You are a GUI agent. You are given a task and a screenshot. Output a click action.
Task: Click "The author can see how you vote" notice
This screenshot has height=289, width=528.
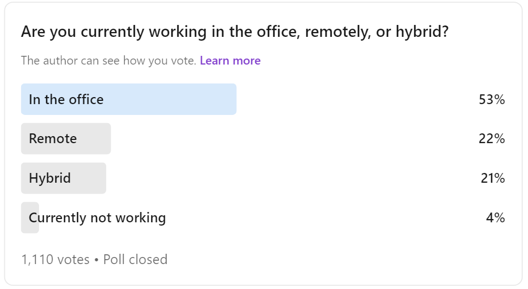pyautogui.click(x=108, y=61)
